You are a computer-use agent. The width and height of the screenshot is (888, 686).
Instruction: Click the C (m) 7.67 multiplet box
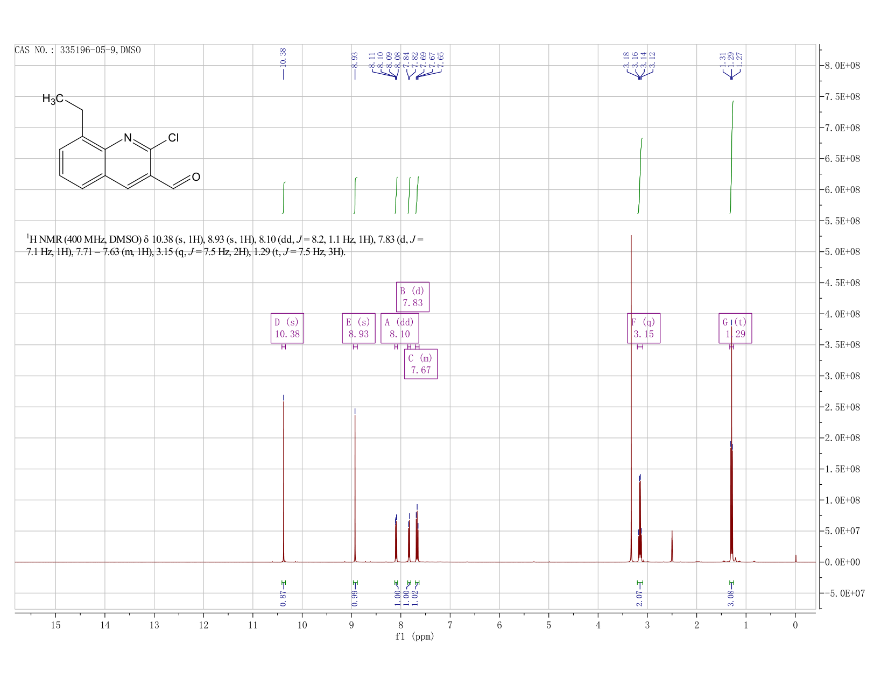coord(421,364)
